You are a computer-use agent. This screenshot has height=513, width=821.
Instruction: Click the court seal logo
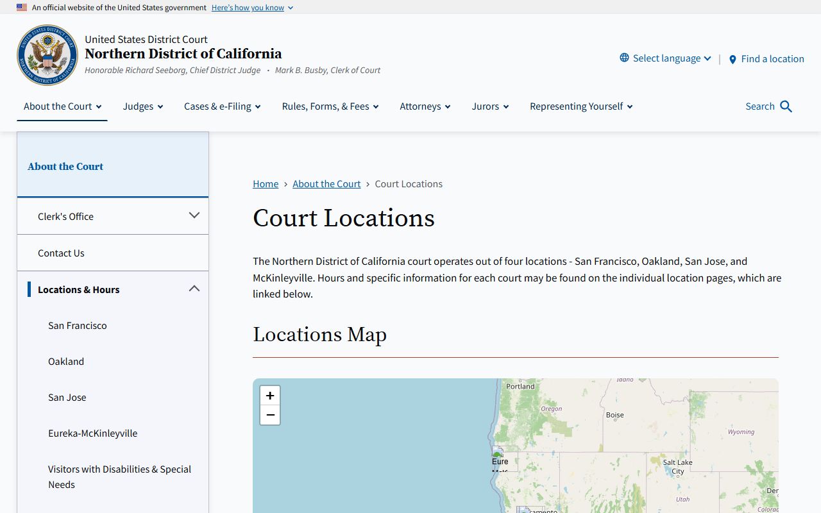coord(47,55)
